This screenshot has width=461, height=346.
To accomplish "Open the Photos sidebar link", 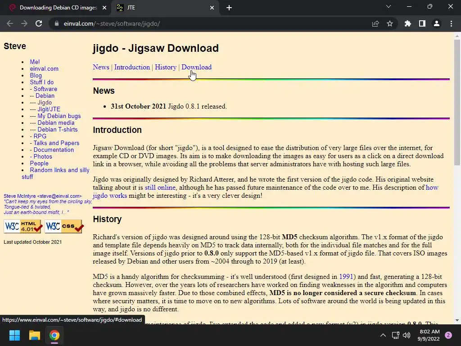I will [43, 156].
